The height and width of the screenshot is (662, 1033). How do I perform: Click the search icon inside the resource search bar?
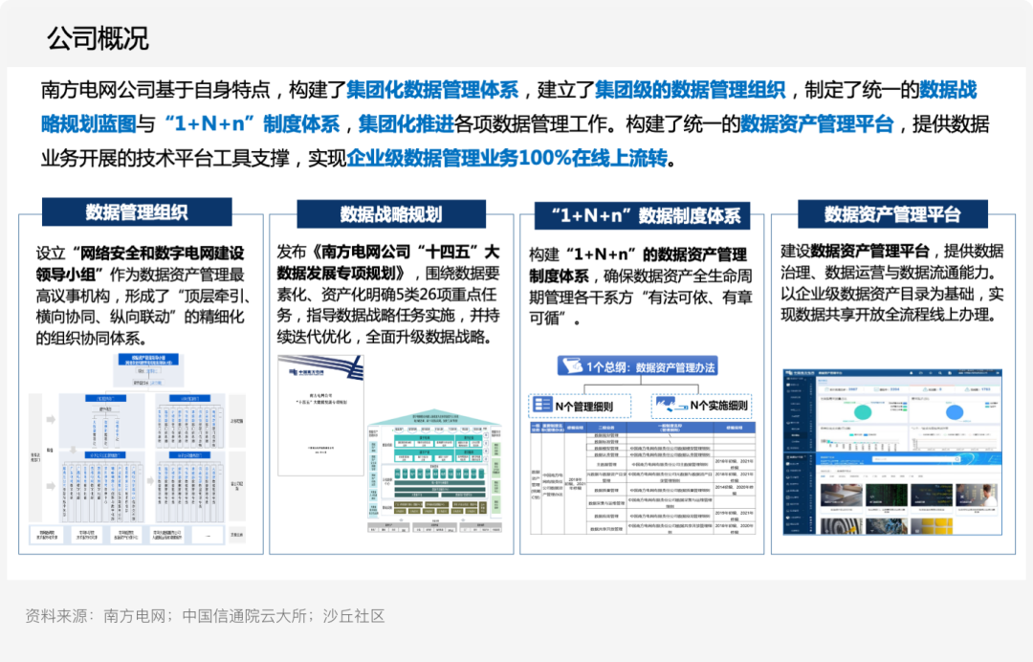pos(956,459)
